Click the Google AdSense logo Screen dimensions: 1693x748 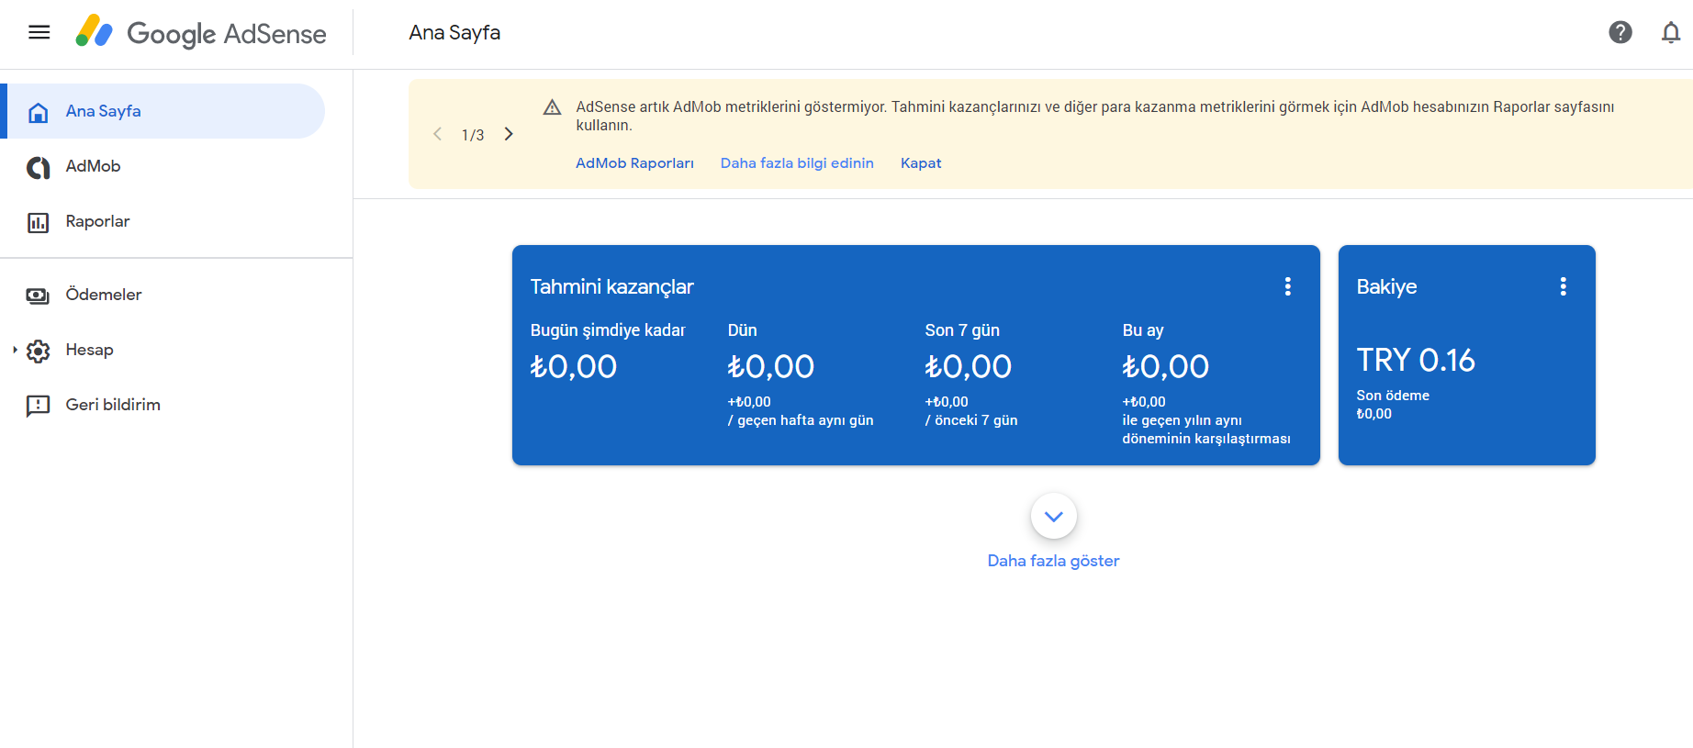pyautogui.click(x=201, y=33)
